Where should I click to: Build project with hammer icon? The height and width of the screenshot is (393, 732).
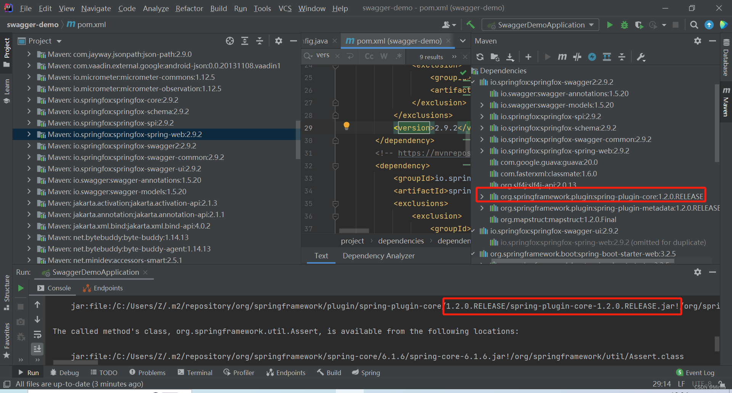point(470,25)
